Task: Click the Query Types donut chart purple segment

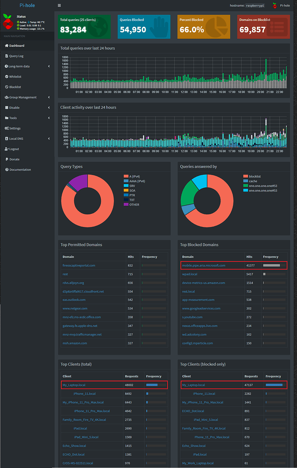Action: click(79, 183)
